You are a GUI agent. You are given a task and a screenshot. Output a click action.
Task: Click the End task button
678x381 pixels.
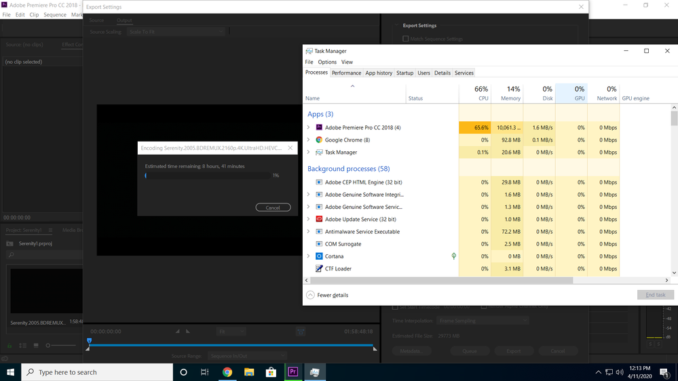(656, 295)
